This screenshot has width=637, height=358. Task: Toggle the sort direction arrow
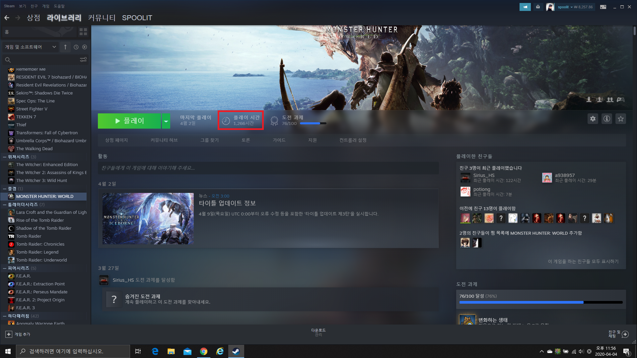click(65, 47)
